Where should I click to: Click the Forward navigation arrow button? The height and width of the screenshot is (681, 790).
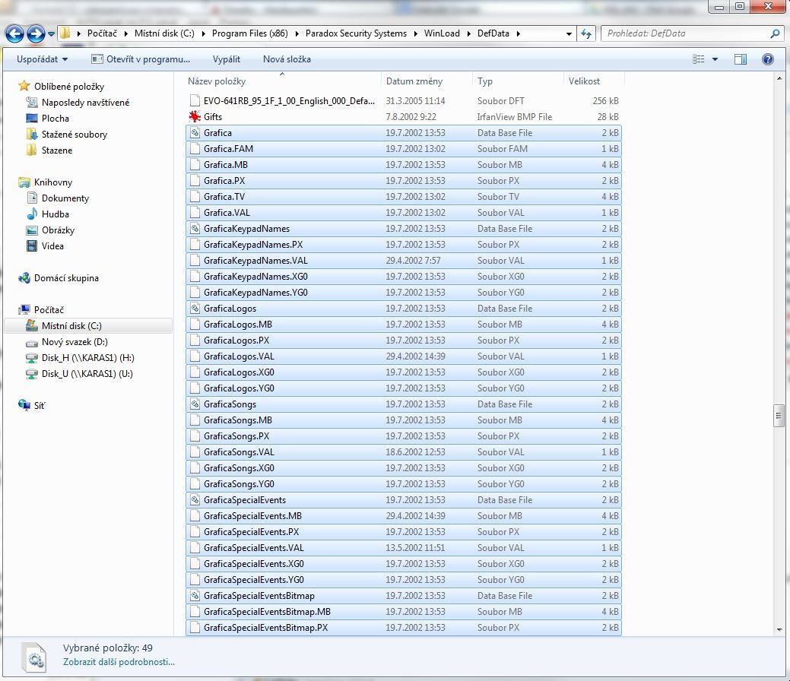tap(35, 33)
